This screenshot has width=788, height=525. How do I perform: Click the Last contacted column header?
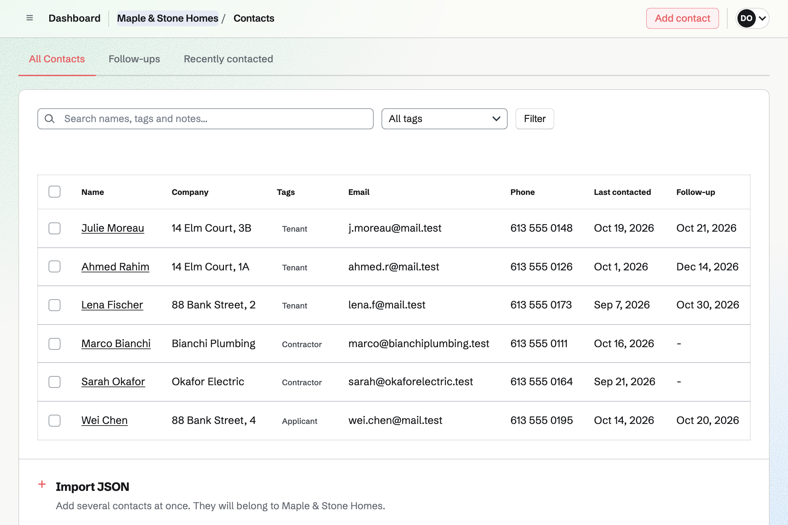pos(622,192)
